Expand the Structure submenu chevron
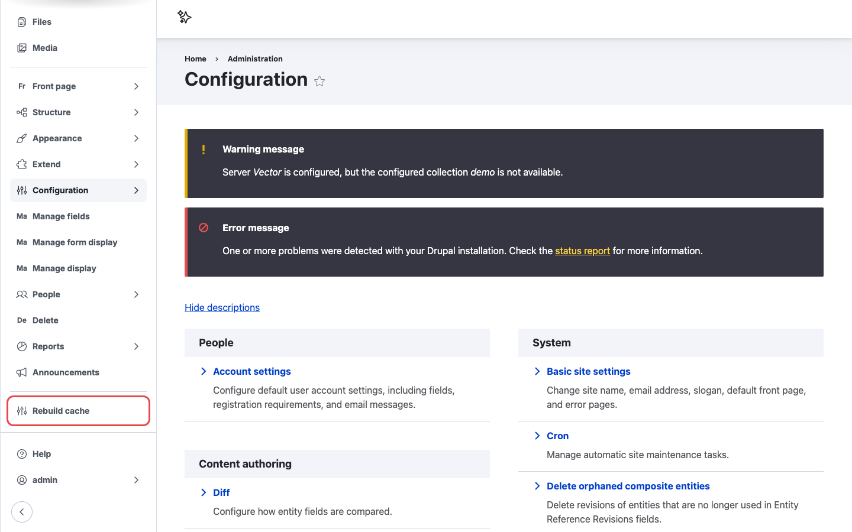 tap(136, 112)
